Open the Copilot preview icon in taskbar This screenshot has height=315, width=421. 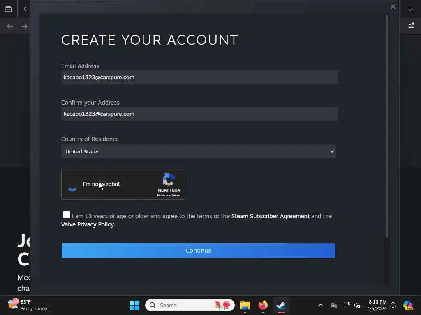(x=408, y=305)
